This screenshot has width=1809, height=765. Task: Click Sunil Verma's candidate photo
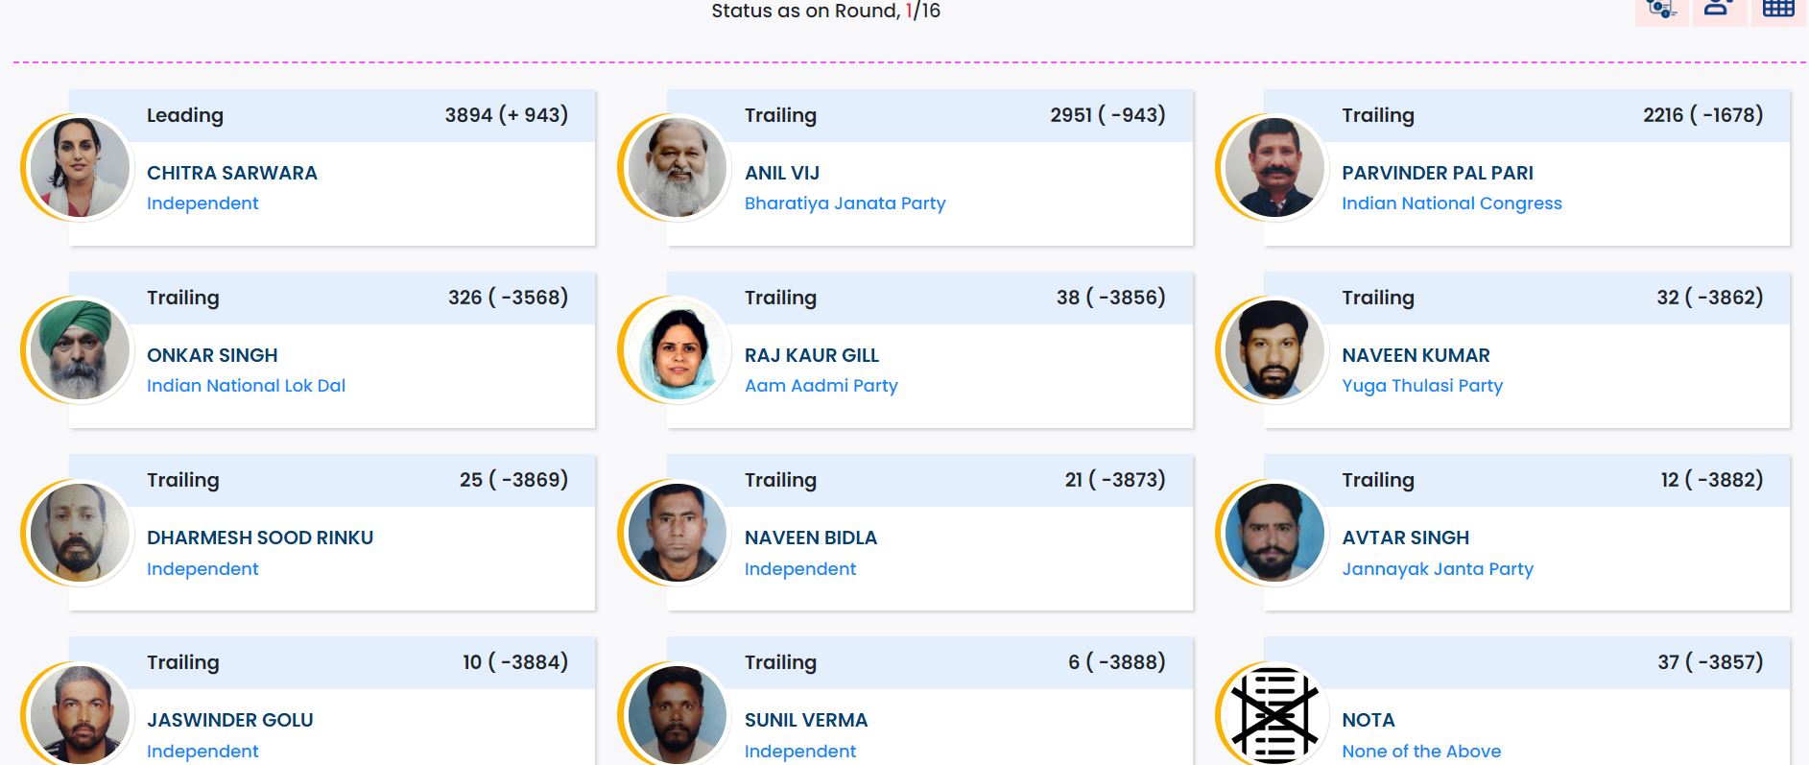tap(678, 715)
